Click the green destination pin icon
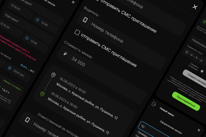 pyautogui.click(x=42, y=94)
